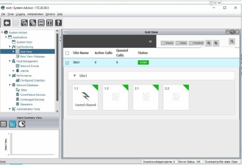Viewport: 242px width, 165px height.
Task: Expand the Alarms tree node
Action: tap(13, 71)
